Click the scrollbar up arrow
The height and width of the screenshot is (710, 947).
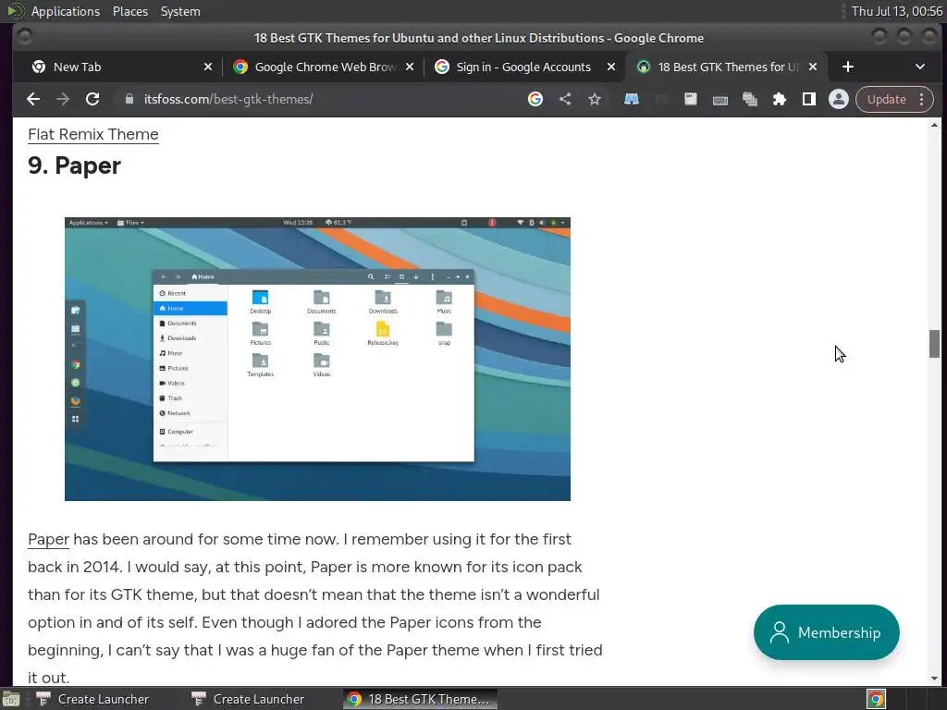coord(934,125)
